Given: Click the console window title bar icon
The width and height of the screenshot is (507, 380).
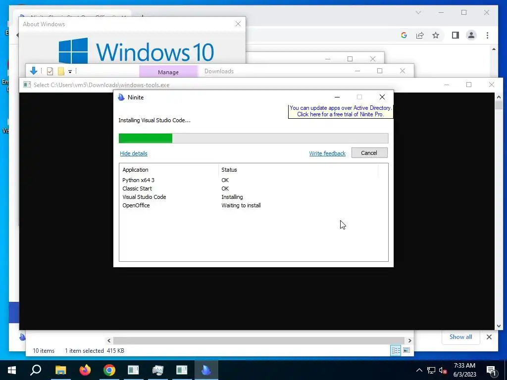Looking at the screenshot, I should click(x=27, y=85).
